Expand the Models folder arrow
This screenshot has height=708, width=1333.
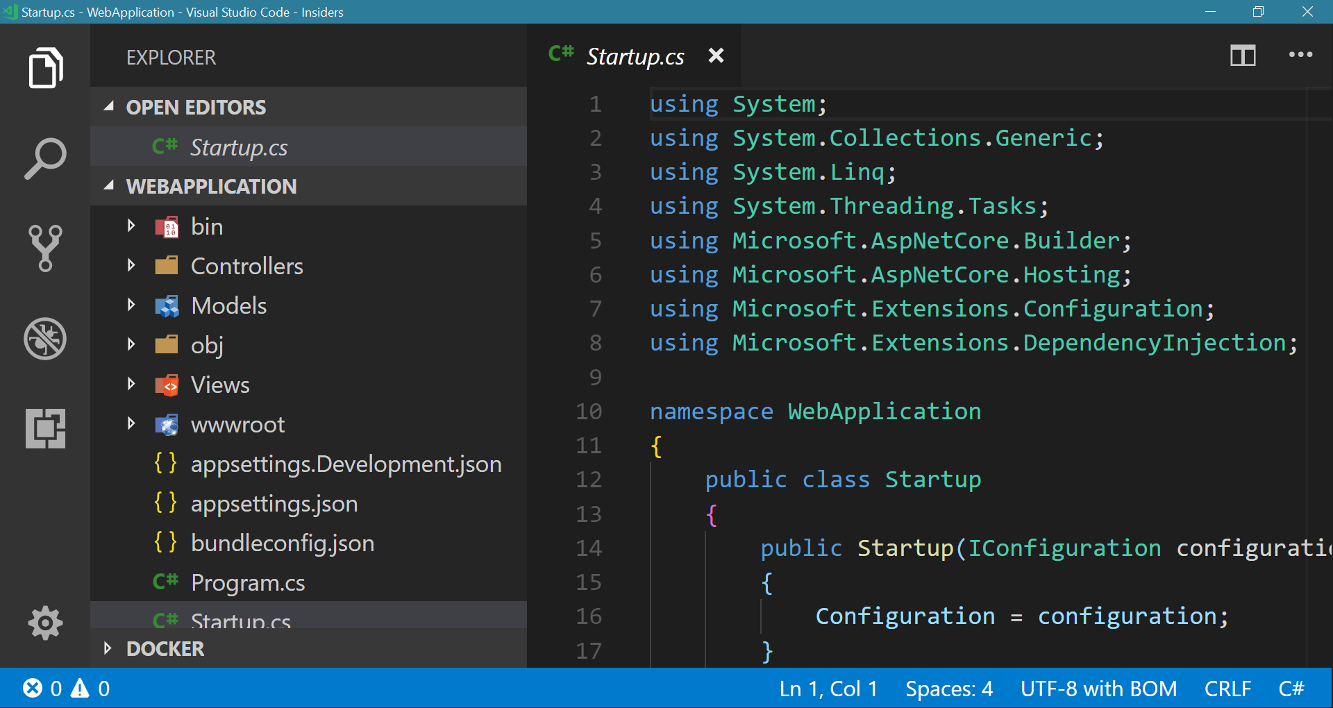coord(131,305)
